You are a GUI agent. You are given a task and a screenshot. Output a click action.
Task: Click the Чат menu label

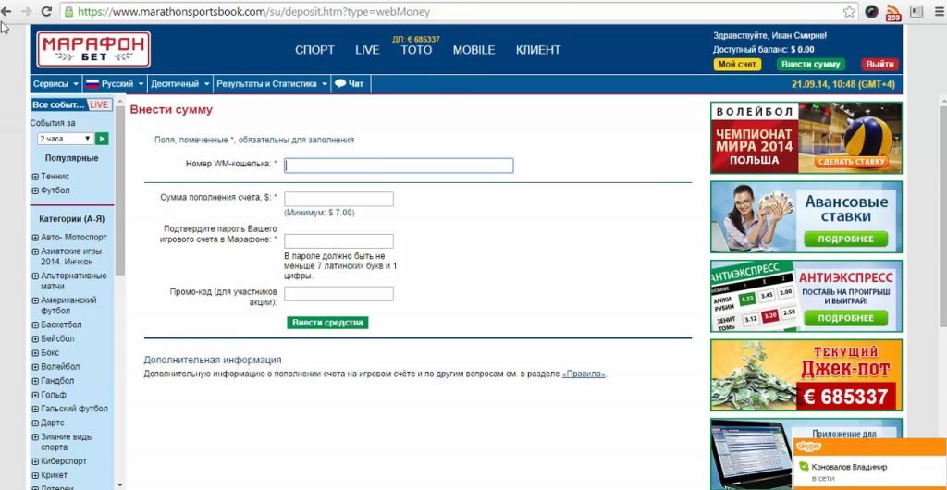coord(356,84)
